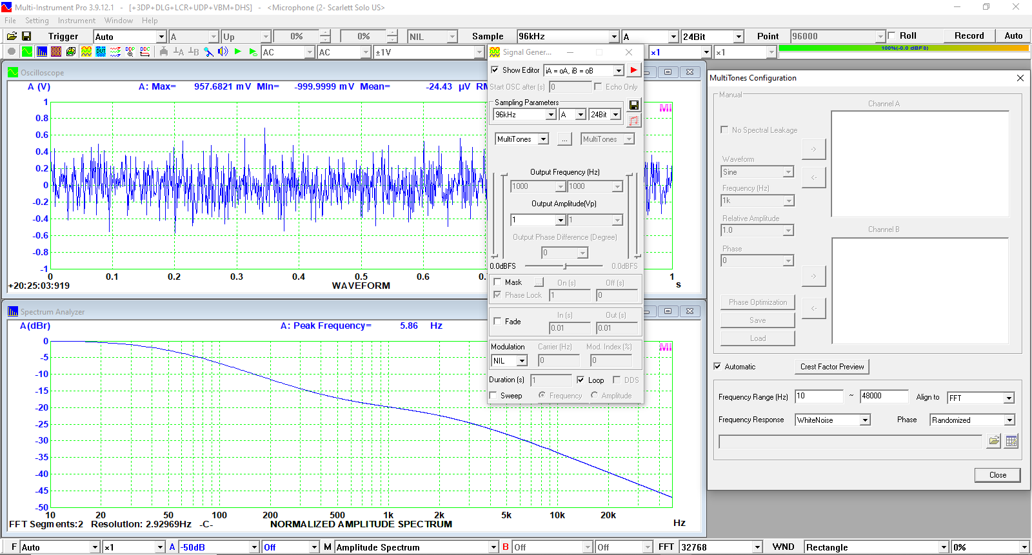The height and width of the screenshot is (555, 1032).
Task: Open the WND Rectangle window function dropdown
Action: click(x=944, y=547)
